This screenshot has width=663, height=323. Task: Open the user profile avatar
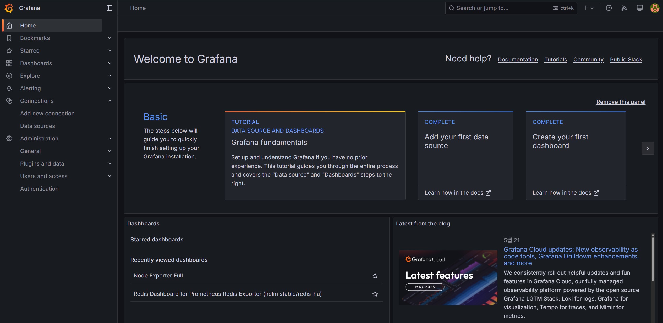click(x=654, y=8)
